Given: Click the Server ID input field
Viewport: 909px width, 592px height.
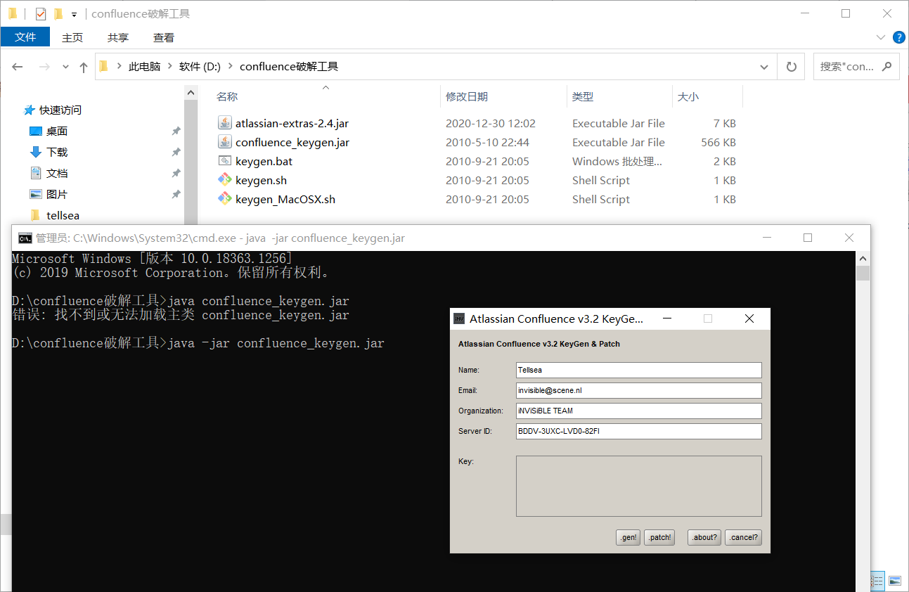Looking at the screenshot, I should click(x=639, y=431).
